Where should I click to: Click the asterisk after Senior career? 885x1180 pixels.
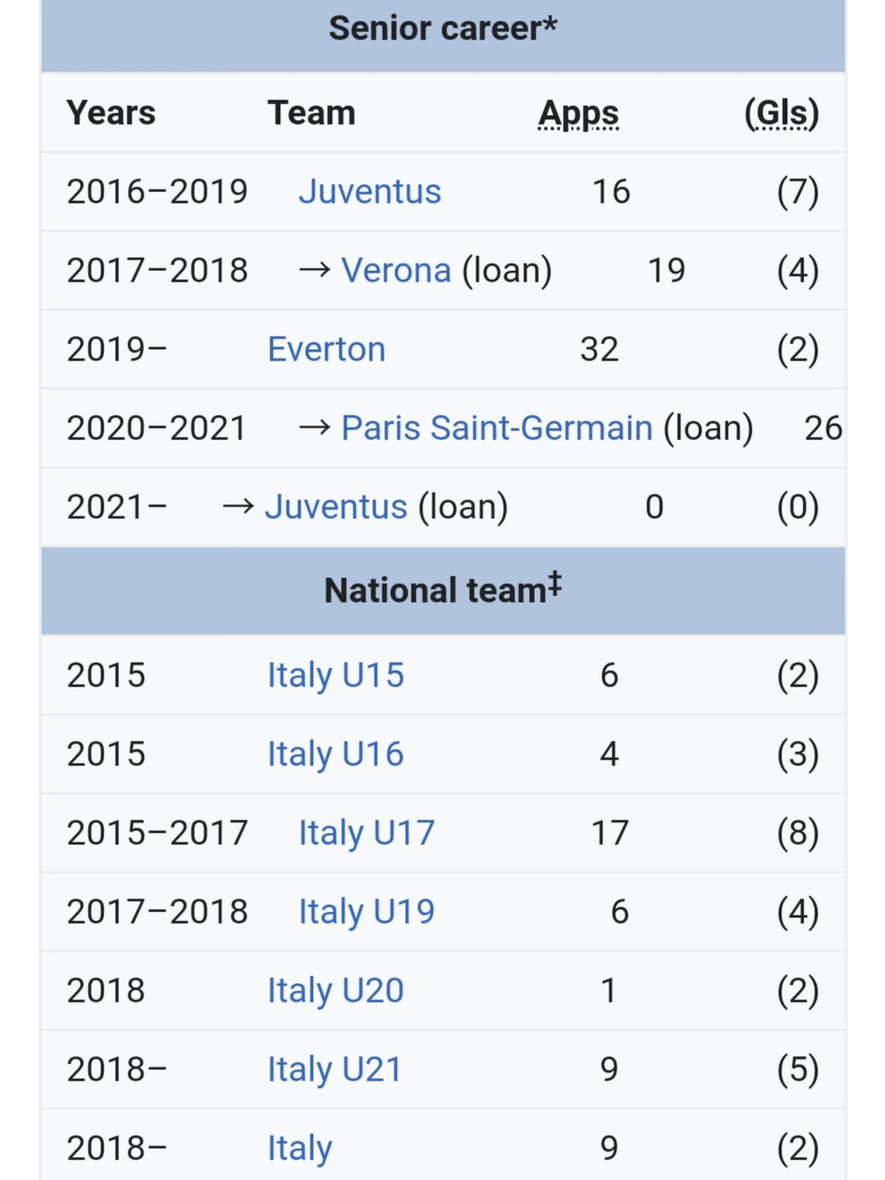coord(550,23)
